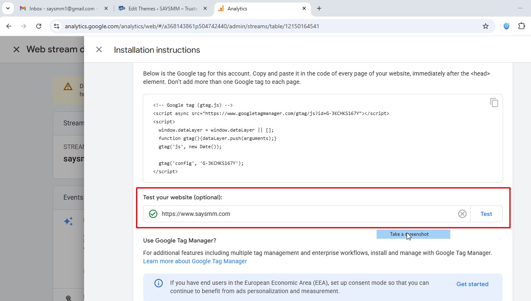This screenshot has width=531, height=301.
Task: Close the Web stream details panel
Action: click(16, 49)
